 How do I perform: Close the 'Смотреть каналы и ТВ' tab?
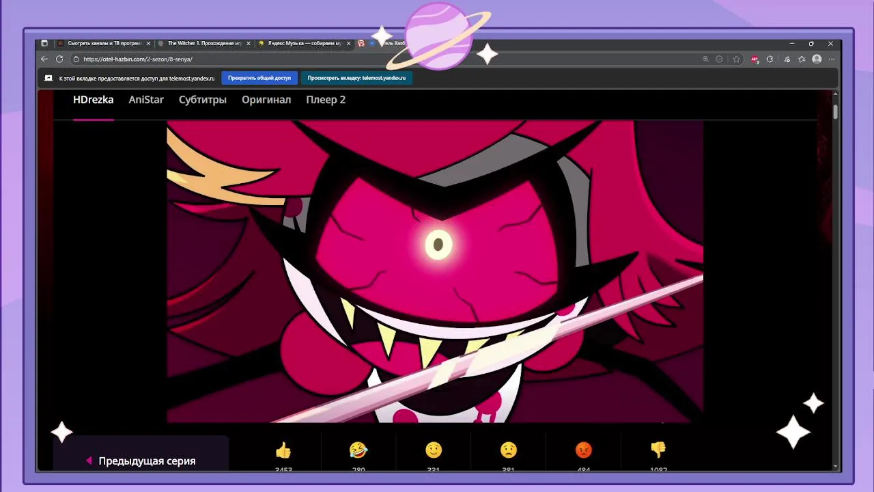pos(148,43)
